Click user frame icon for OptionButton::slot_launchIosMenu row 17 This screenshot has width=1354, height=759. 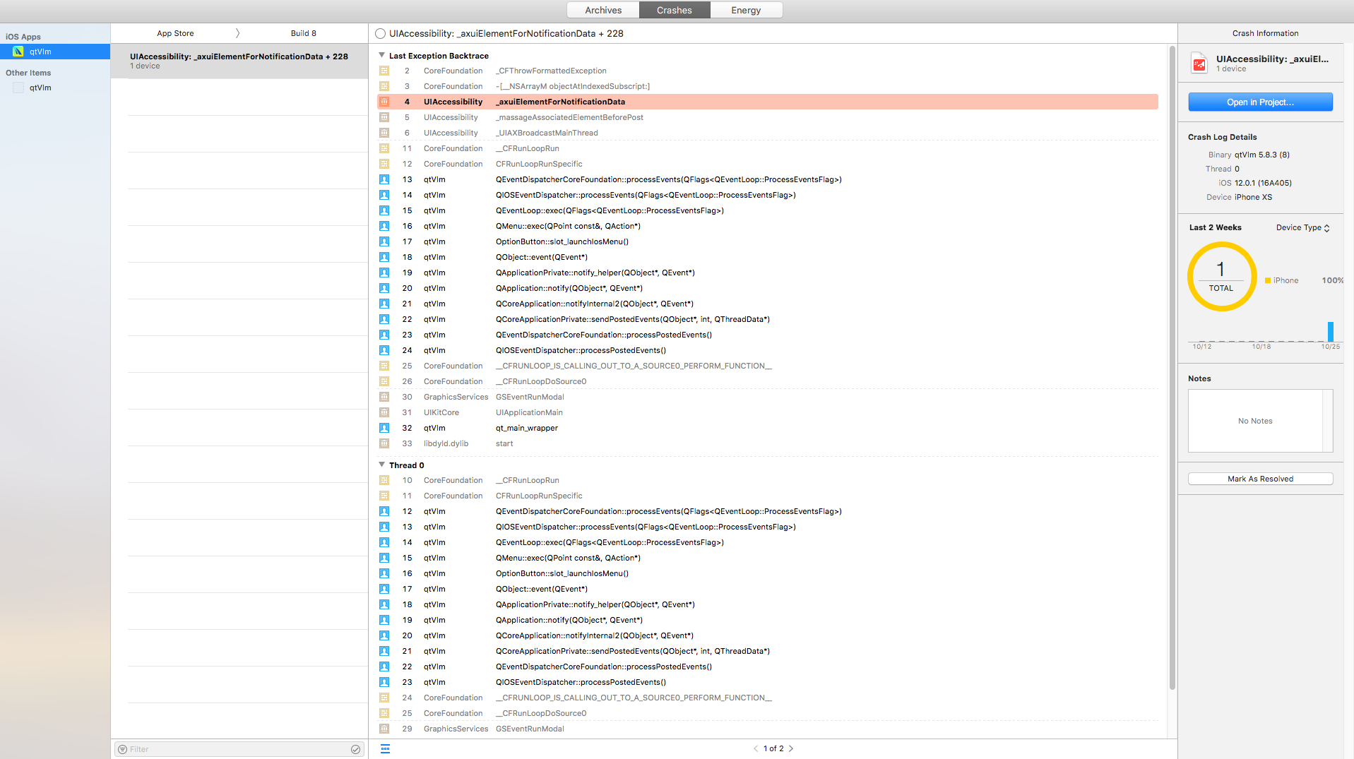click(x=384, y=241)
